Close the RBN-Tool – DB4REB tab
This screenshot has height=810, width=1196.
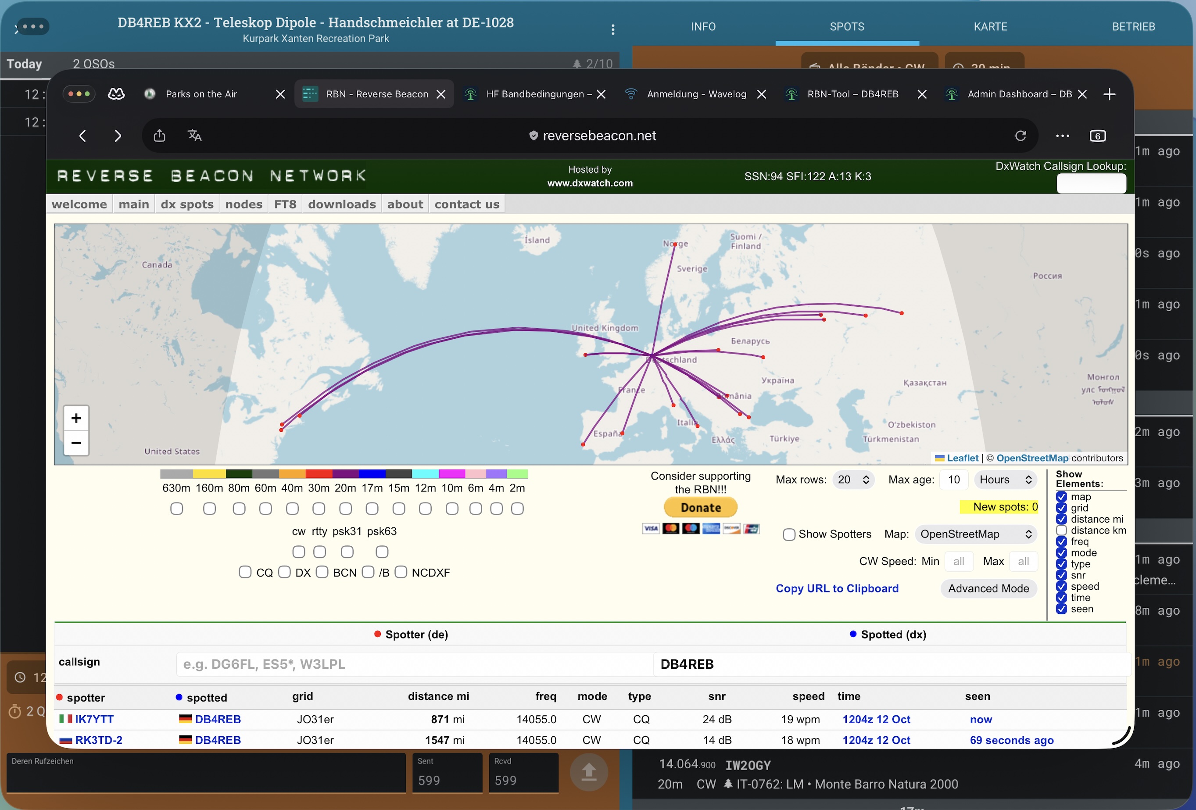pos(922,94)
